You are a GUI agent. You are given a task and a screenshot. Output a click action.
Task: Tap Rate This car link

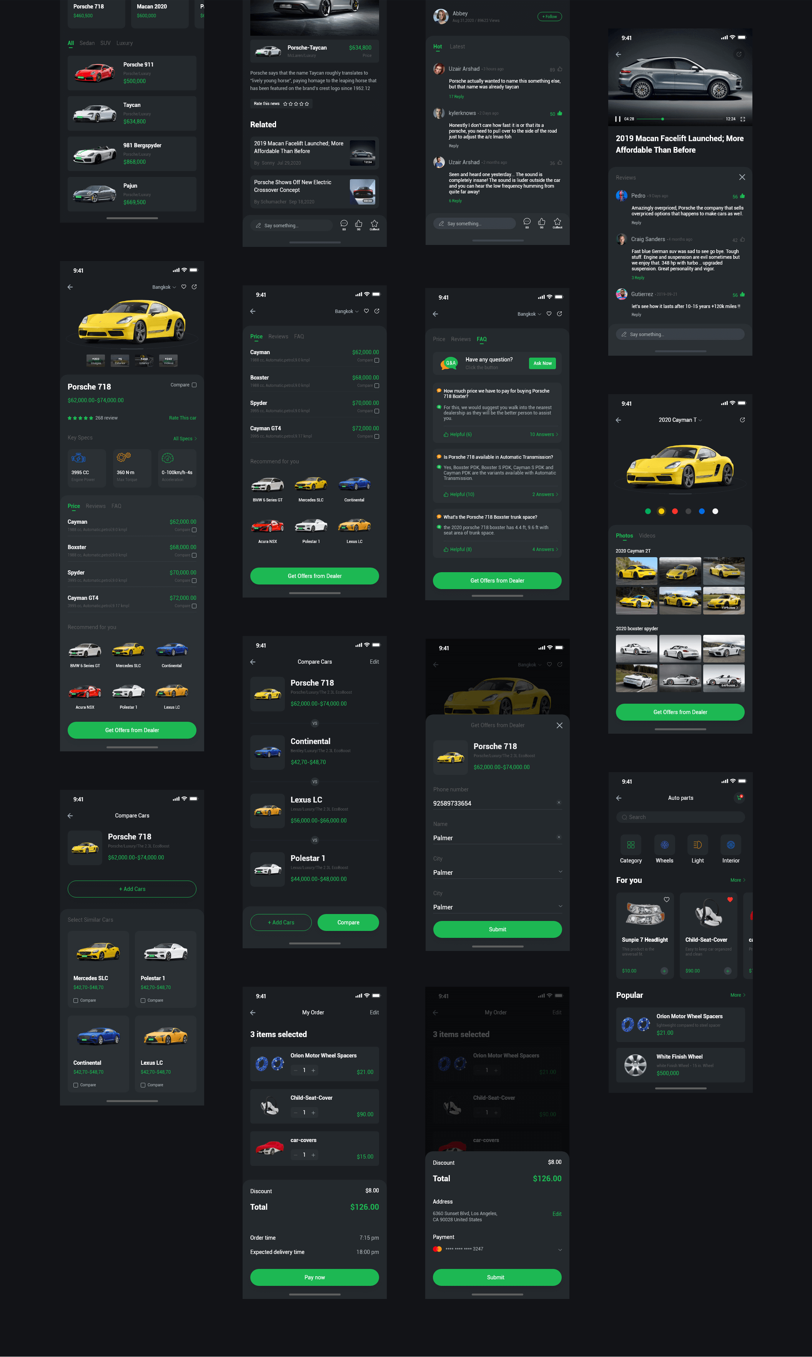tap(183, 418)
